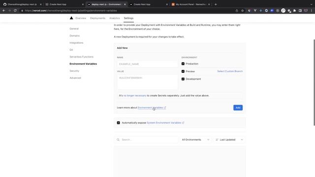This screenshot has height=177, width=315.
Task: Click the search magnifier icon
Action: 118,140
